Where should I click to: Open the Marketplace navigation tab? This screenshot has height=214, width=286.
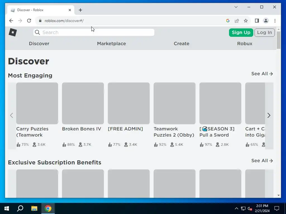(111, 43)
